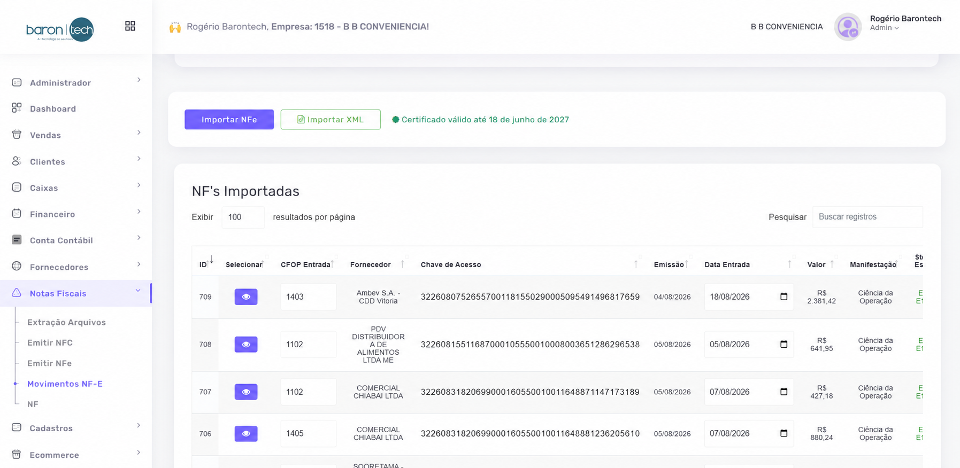Open calendar picker for 07/08/2026 row 707
Viewport: 960px width, 468px height.
784,392
